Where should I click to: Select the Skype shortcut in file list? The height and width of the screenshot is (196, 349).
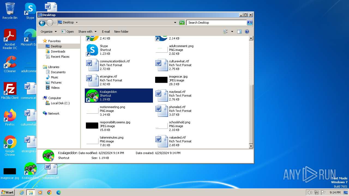click(119, 50)
